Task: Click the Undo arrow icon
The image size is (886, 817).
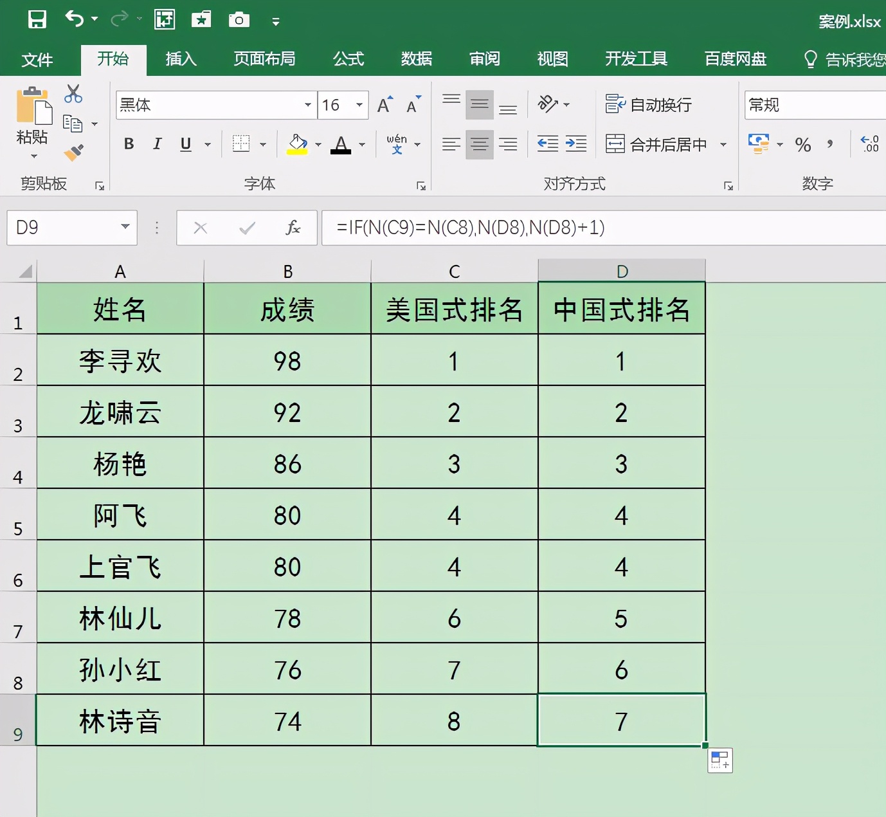Action: point(75,19)
